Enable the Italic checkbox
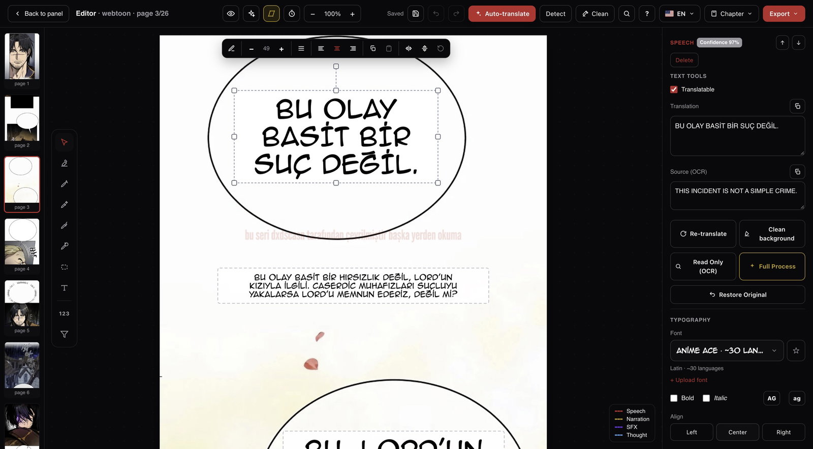This screenshot has width=813, height=449. (706, 398)
